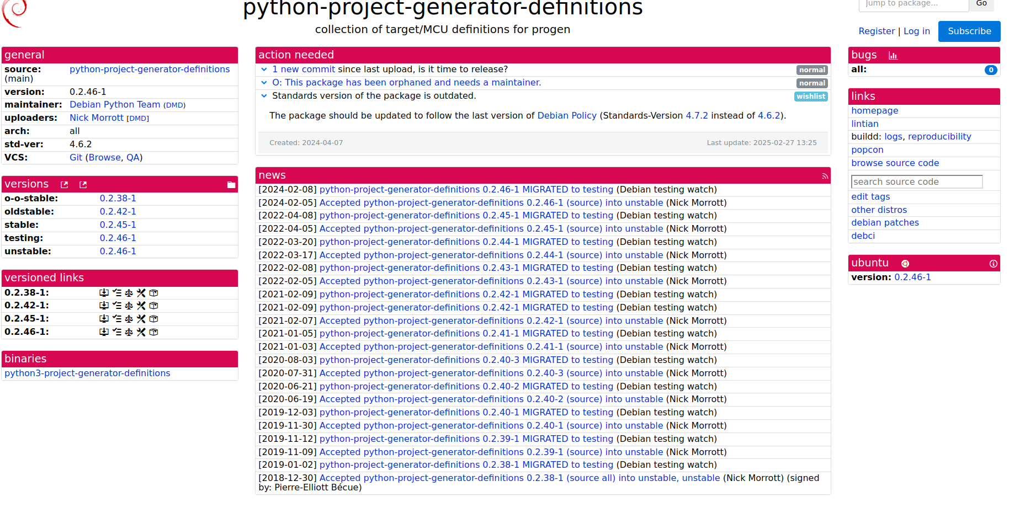Viewport: 1009px width, 513px height.
Task: Focus the Jump to package field
Action: tap(914, 4)
